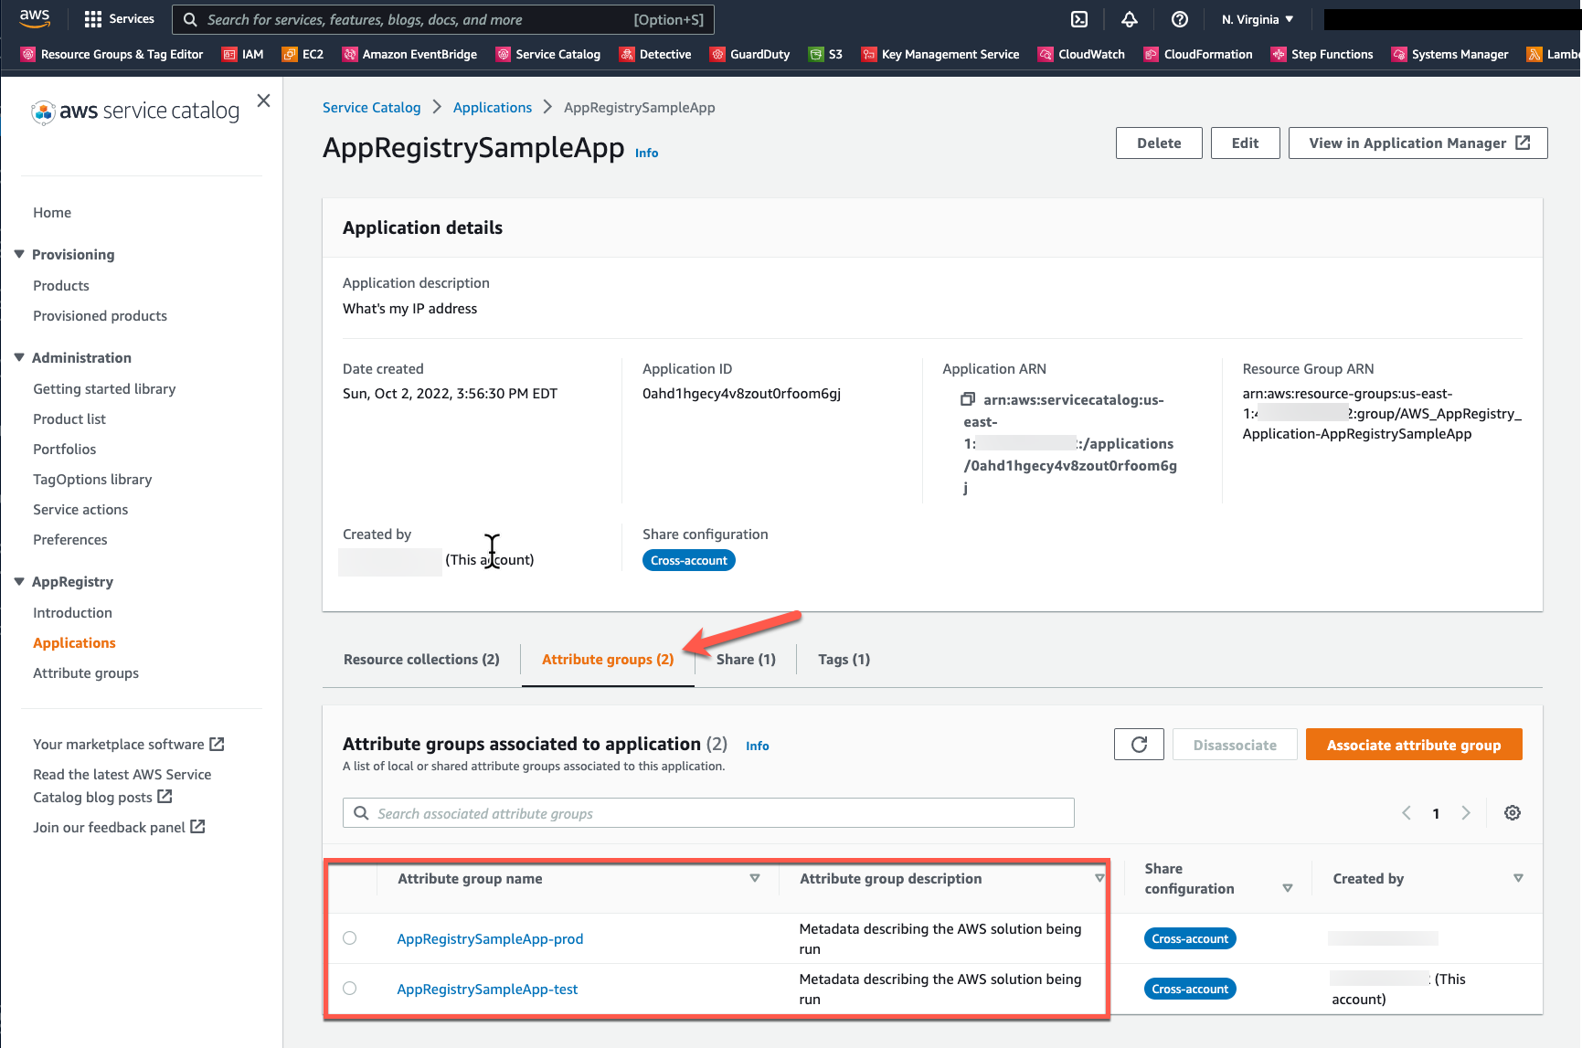Screen dimensions: 1582x1048
Task: Collapse the AppRegistry section
Action: click(x=19, y=581)
